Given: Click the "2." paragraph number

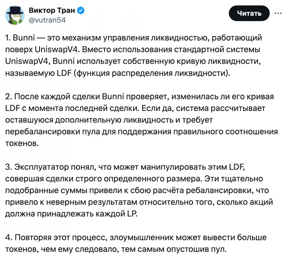Looking at the screenshot, I should pyautogui.click(x=9, y=96).
